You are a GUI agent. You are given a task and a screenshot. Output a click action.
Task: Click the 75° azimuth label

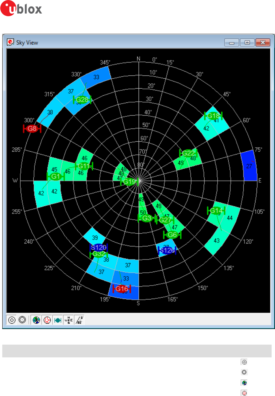258,150
